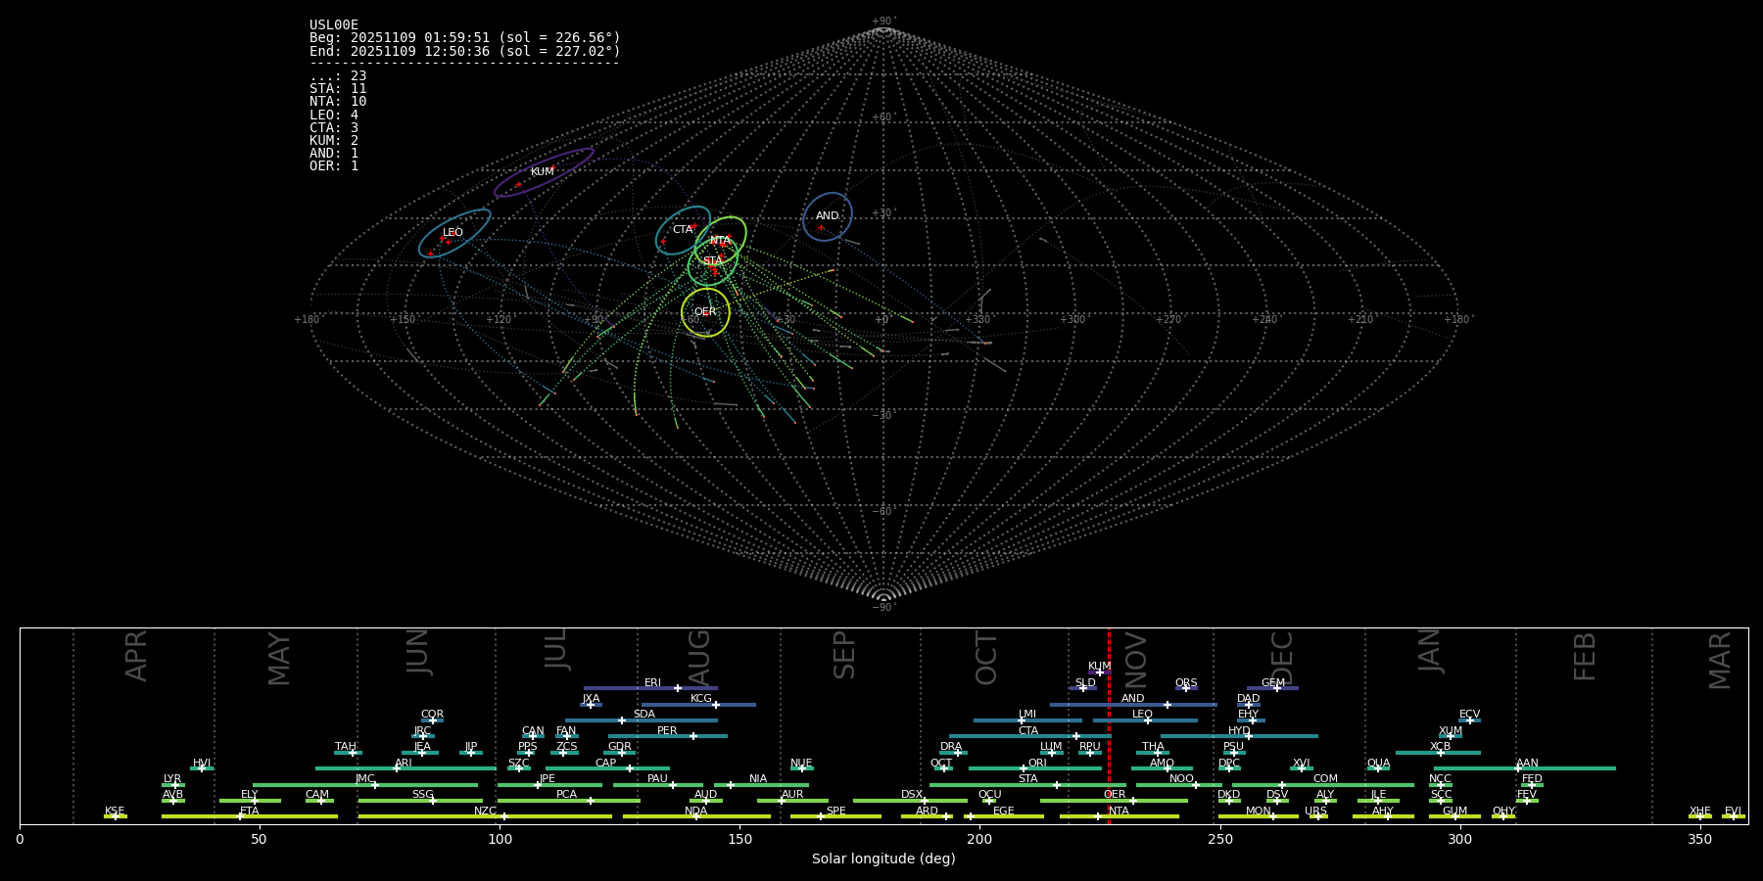Screen dimensions: 1763x881
Task: Select the MAR month label in the timeline
Action: (x=1720, y=661)
